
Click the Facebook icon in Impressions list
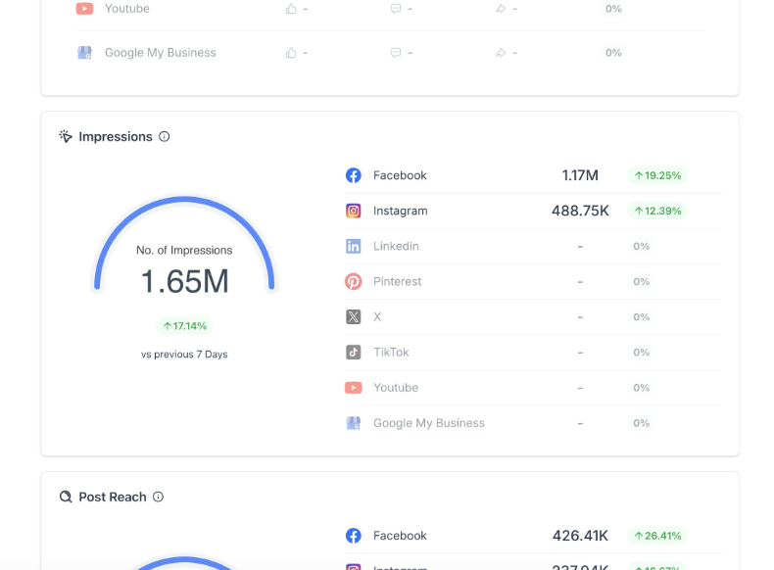[x=354, y=175]
